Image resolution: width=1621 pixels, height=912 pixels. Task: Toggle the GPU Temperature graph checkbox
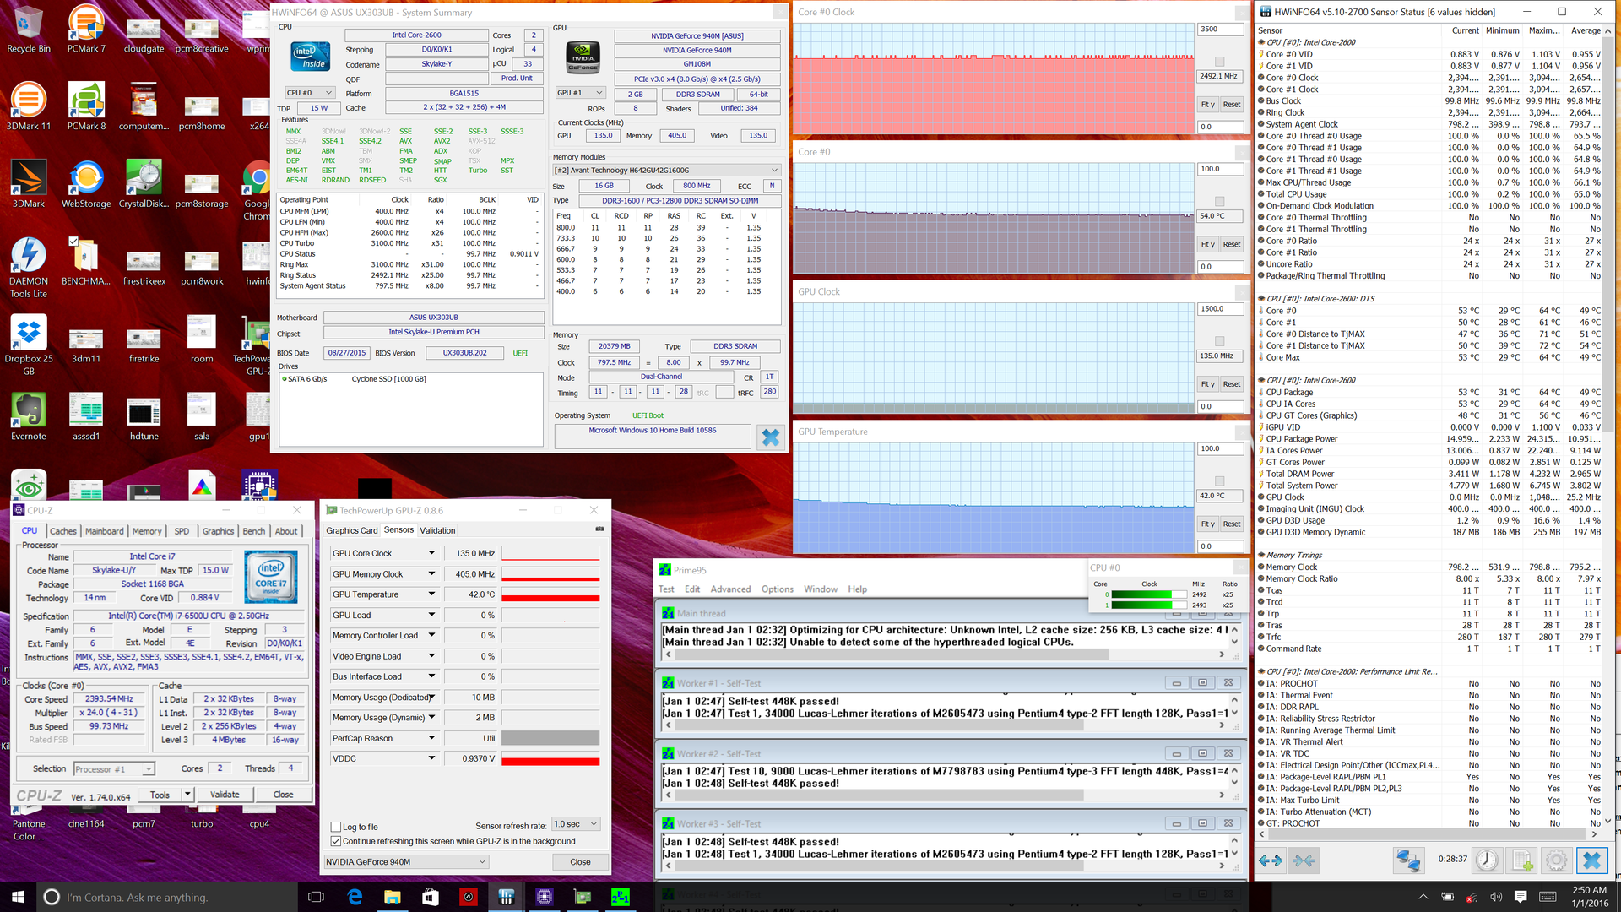click(x=1219, y=480)
